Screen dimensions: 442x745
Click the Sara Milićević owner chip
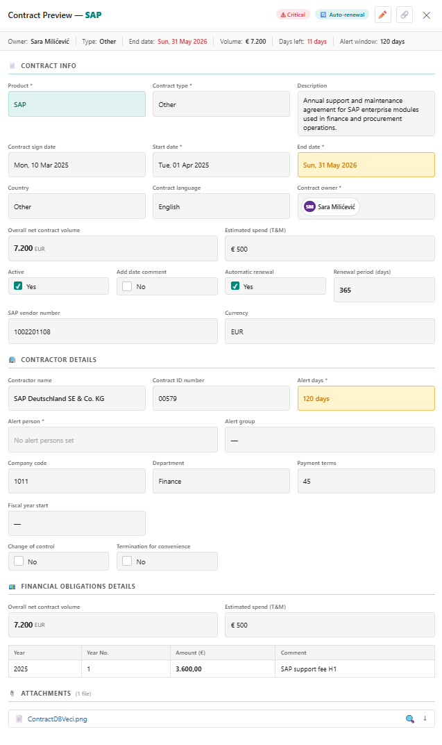tap(330, 206)
